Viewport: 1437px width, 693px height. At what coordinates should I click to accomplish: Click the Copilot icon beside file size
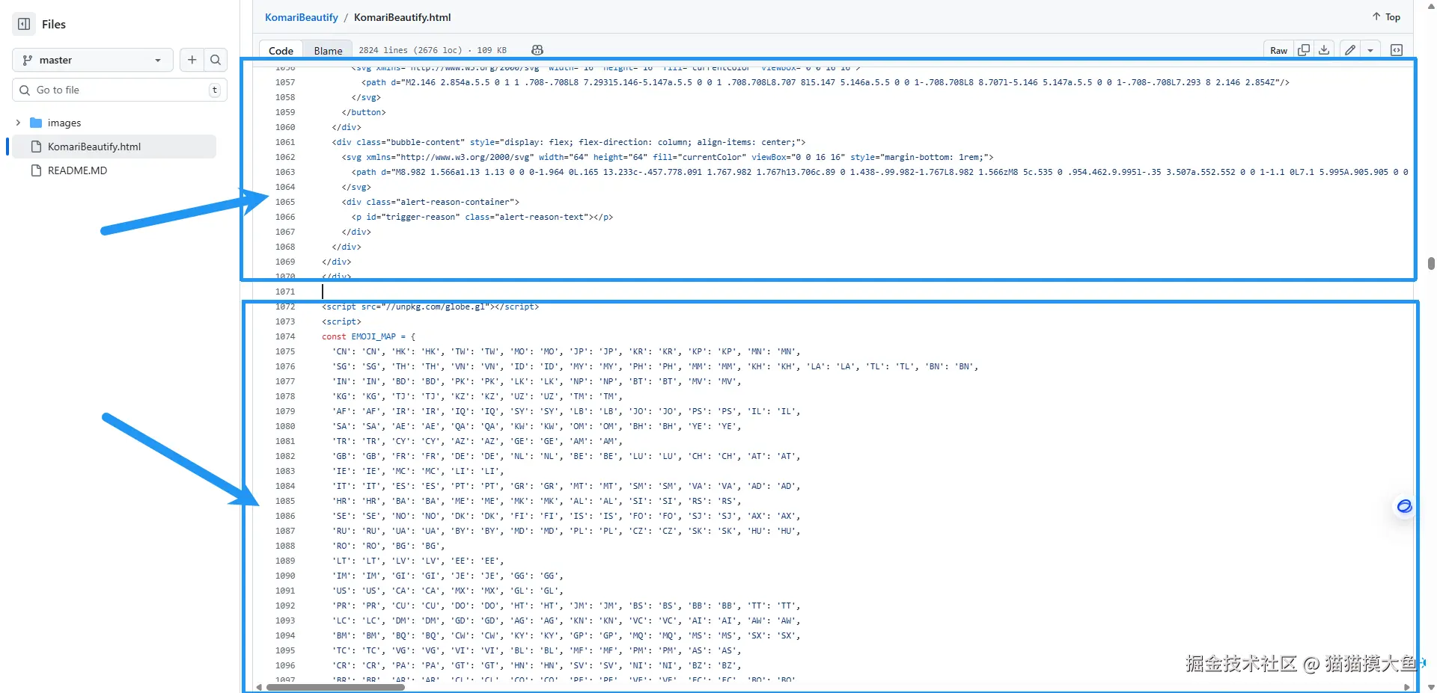537,50
